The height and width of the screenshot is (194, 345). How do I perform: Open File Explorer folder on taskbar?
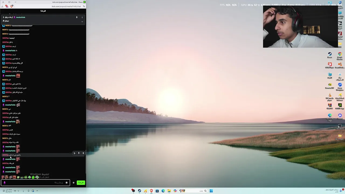pyautogui.click(x=169, y=191)
